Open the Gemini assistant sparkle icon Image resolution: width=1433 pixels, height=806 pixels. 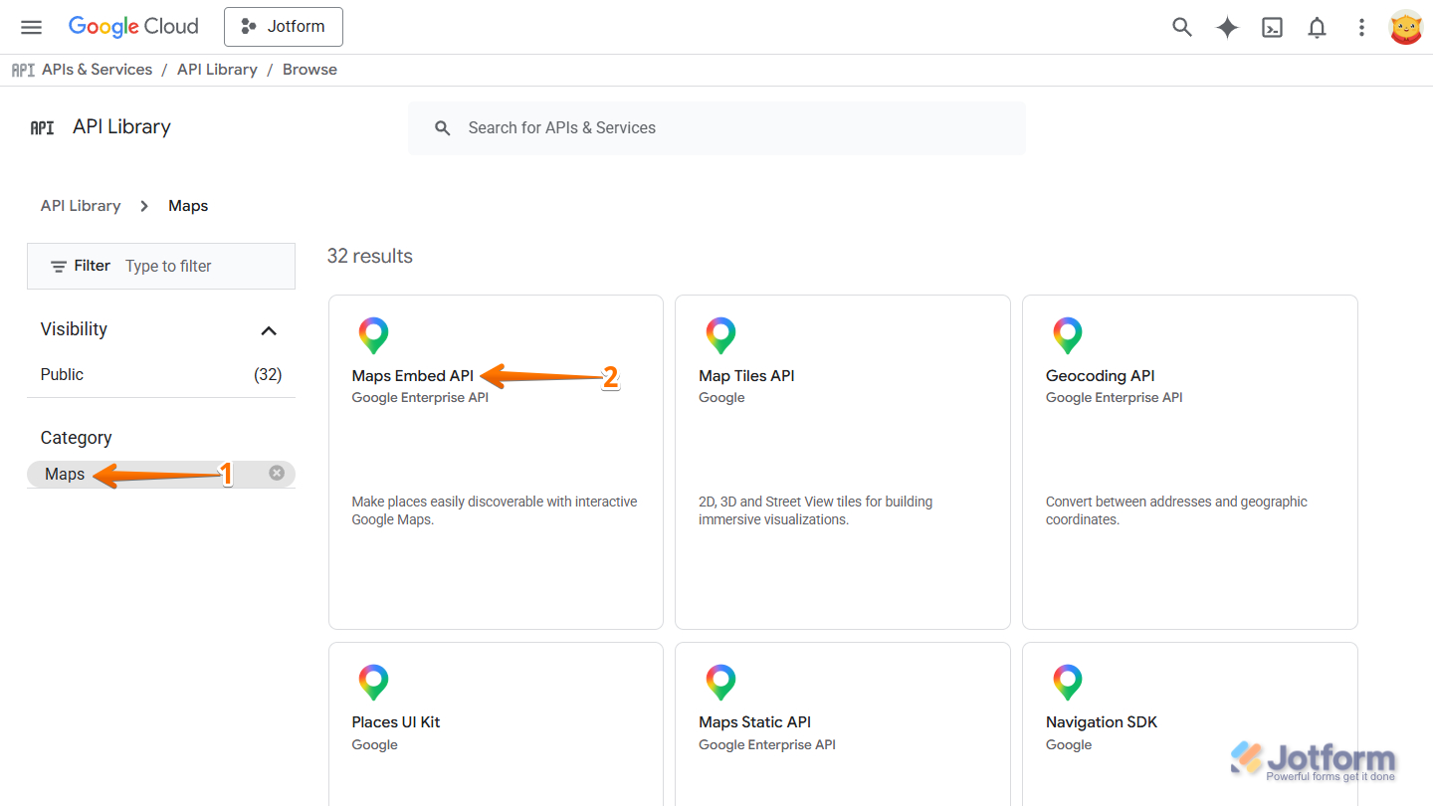(1226, 27)
